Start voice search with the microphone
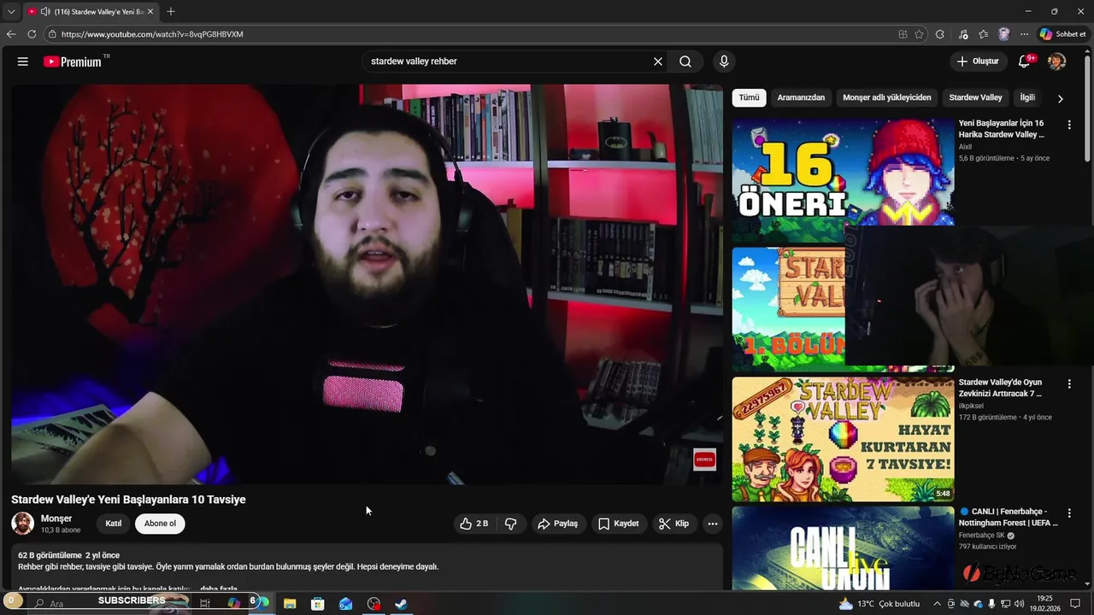Image resolution: width=1094 pixels, height=615 pixels. pos(724,61)
